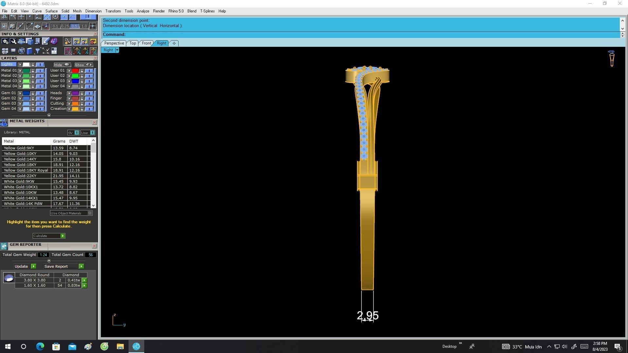Viewport: 628px width, 353px height.
Task: Click the four-viewport layout icon
Action: point(5,51)
